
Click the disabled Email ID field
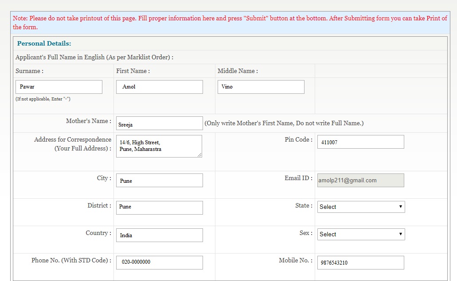pyautogui.click(x=360, y=181)
